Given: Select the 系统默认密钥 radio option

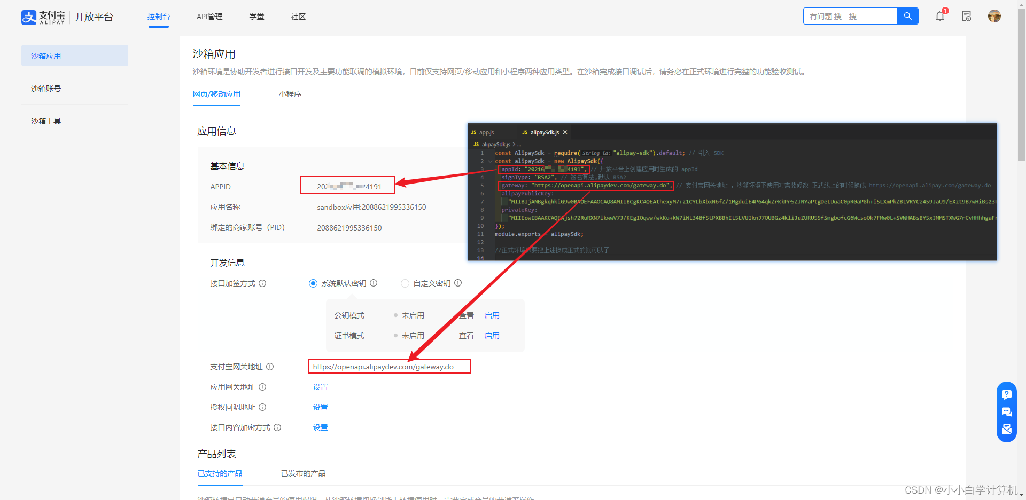Looking at the screenshot, I should (313, 283).
